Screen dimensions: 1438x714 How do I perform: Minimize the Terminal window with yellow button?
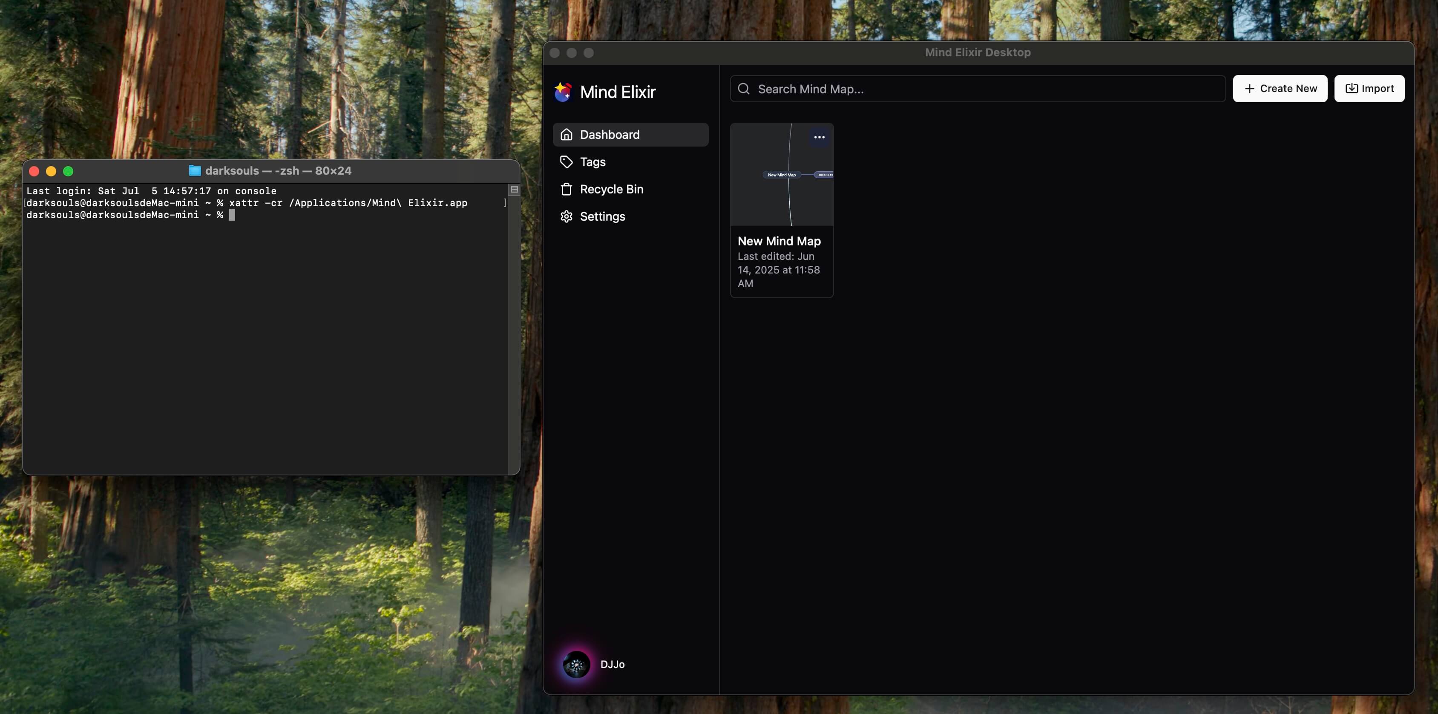pyautogui.click(x=52, y=171)
